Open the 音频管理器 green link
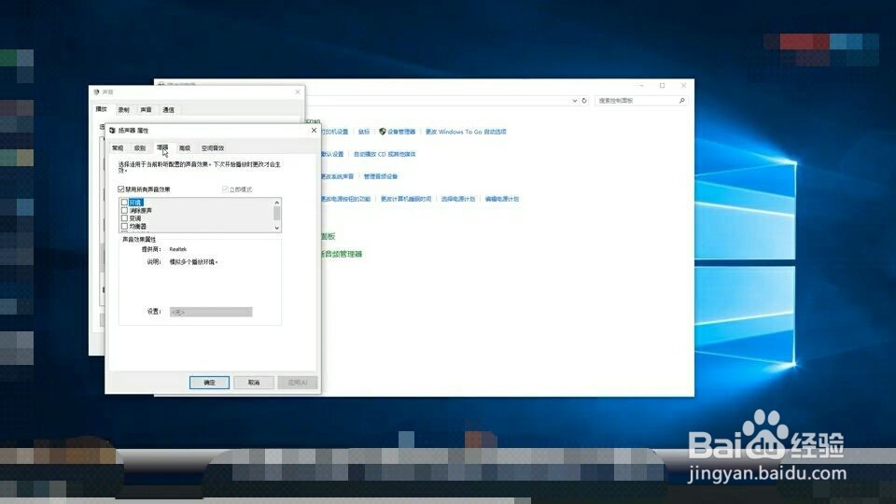This screenshot has height=504, width=896. click(x=342, y=254)
